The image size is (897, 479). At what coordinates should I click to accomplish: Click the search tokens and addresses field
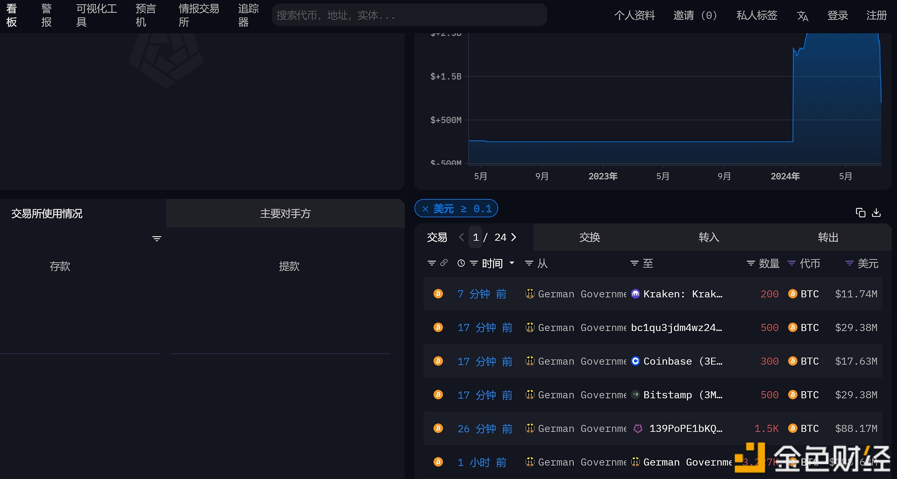point(409,15)
